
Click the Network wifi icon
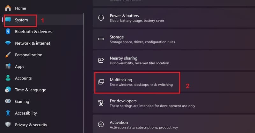point(8,43)
